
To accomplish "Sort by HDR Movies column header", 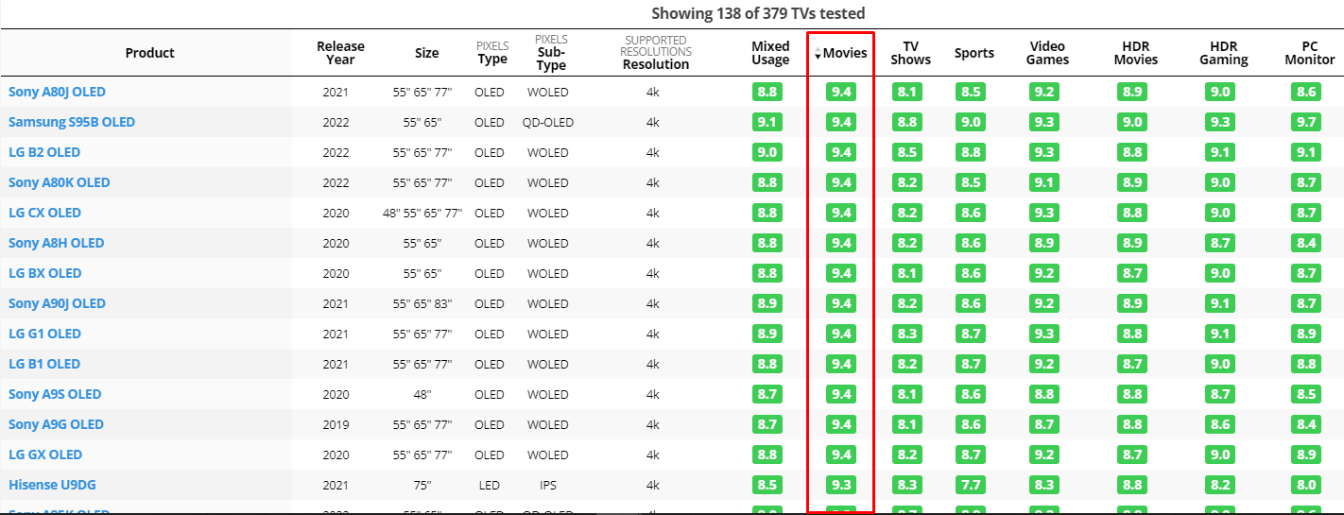I will 1135,53.
